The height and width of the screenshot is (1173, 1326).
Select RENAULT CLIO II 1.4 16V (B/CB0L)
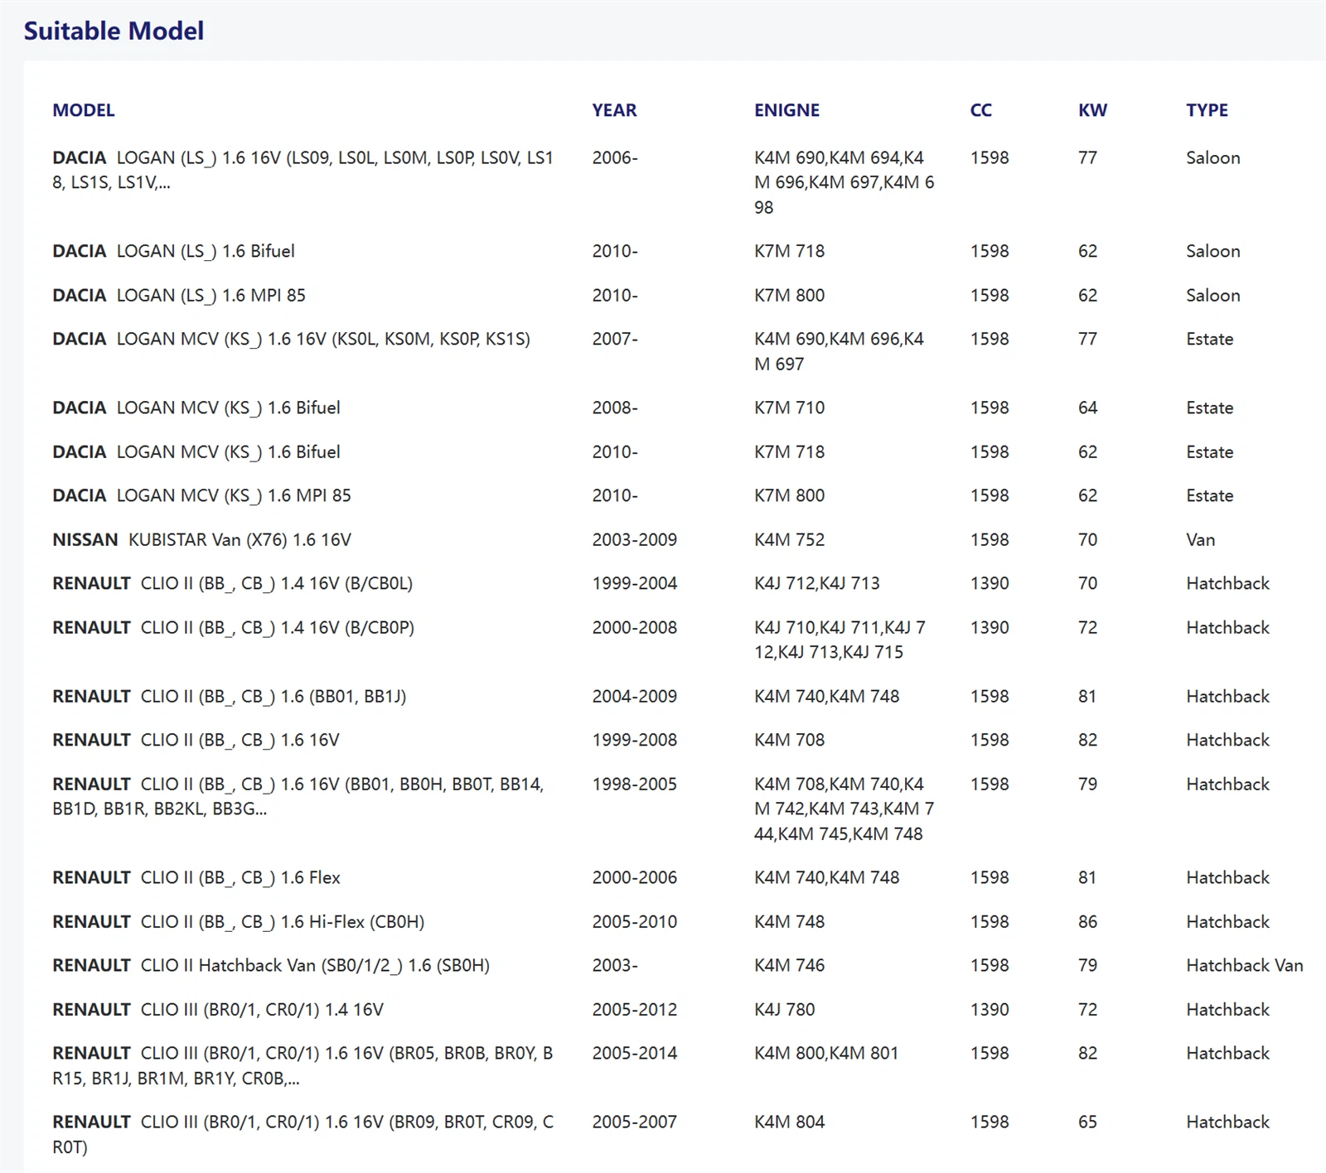point(232,583)
